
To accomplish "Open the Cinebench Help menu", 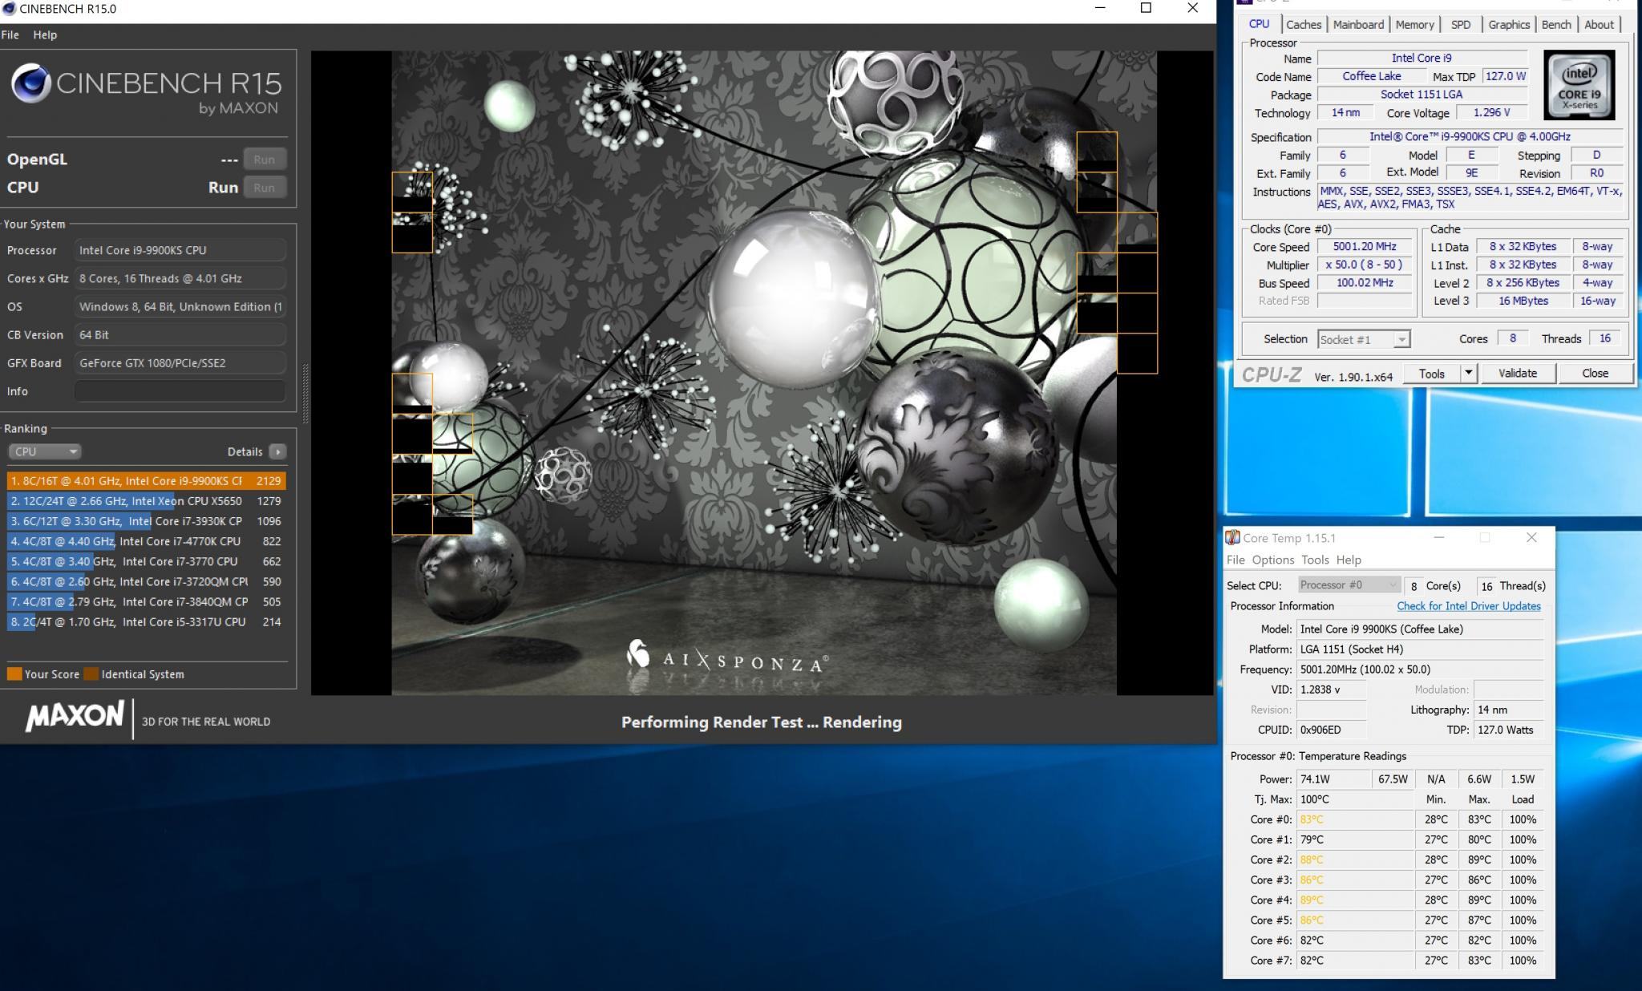I will 45,34.
